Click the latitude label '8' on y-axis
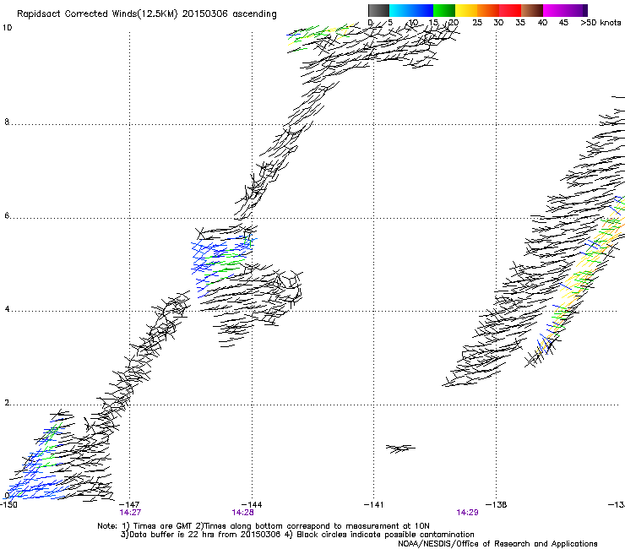This screenshot has width=625, height=549. (7, 122)
